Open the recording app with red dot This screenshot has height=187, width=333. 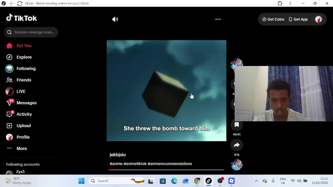220,181
